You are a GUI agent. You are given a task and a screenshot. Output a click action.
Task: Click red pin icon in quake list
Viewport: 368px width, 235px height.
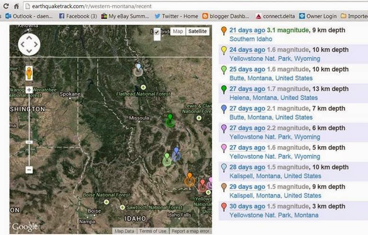pos(224,207)
